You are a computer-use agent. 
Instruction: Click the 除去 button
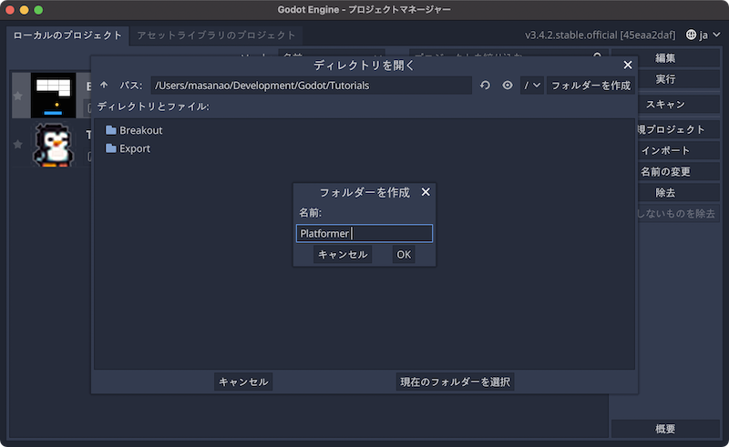coord(665,193)
